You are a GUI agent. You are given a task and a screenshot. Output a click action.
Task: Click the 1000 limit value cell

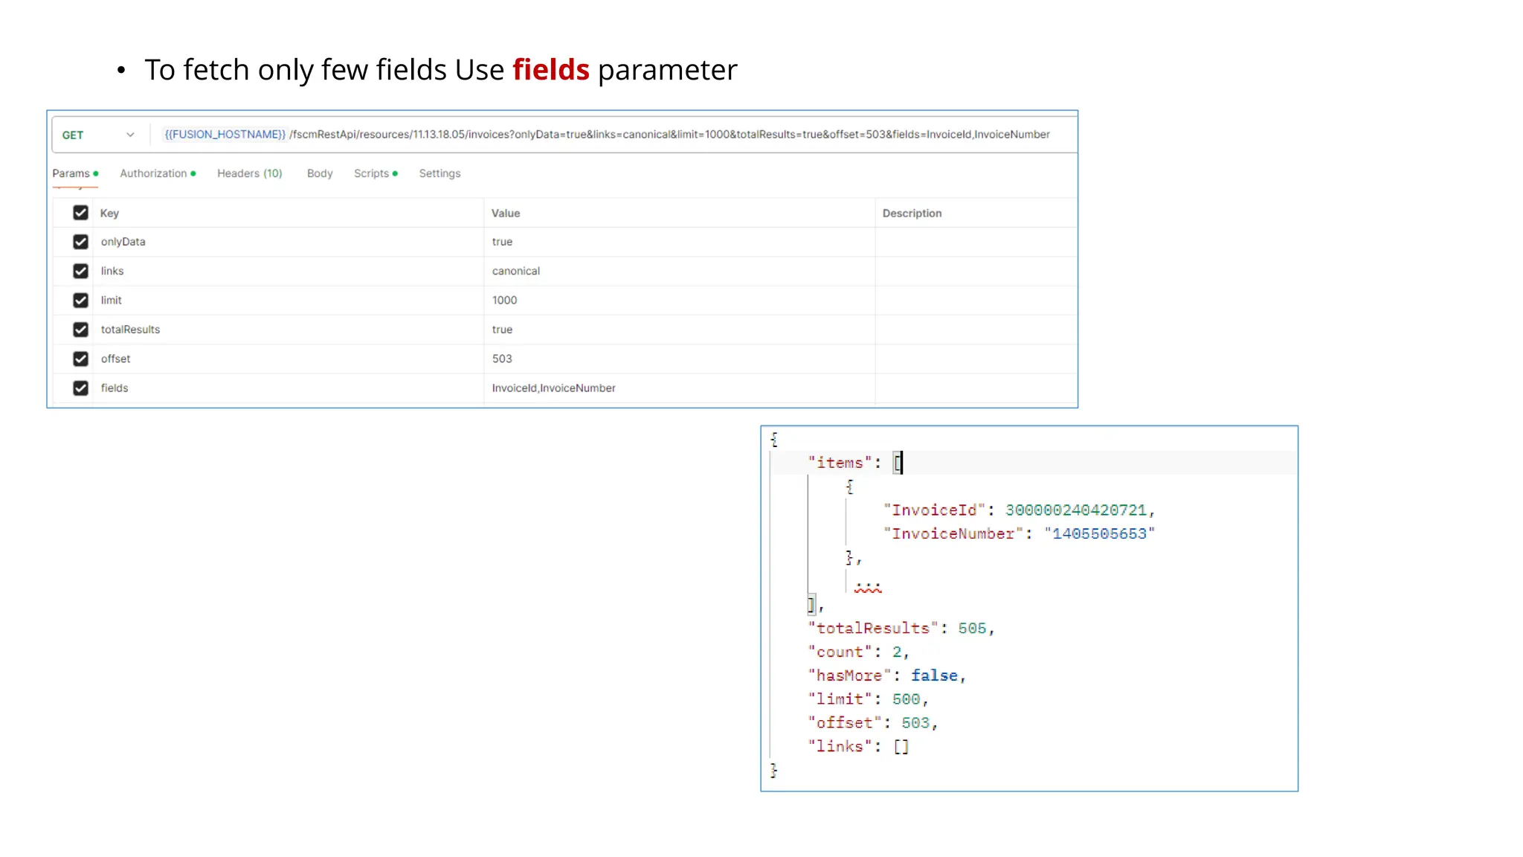click(x=679, y=300)
